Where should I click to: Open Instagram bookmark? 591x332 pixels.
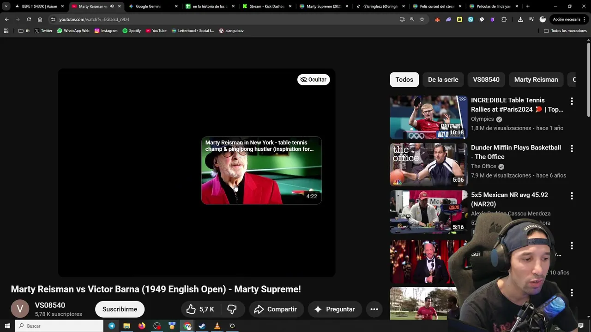tap(106, 30)
